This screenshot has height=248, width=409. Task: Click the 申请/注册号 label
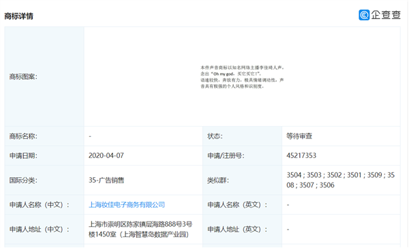tap(226, 156)
